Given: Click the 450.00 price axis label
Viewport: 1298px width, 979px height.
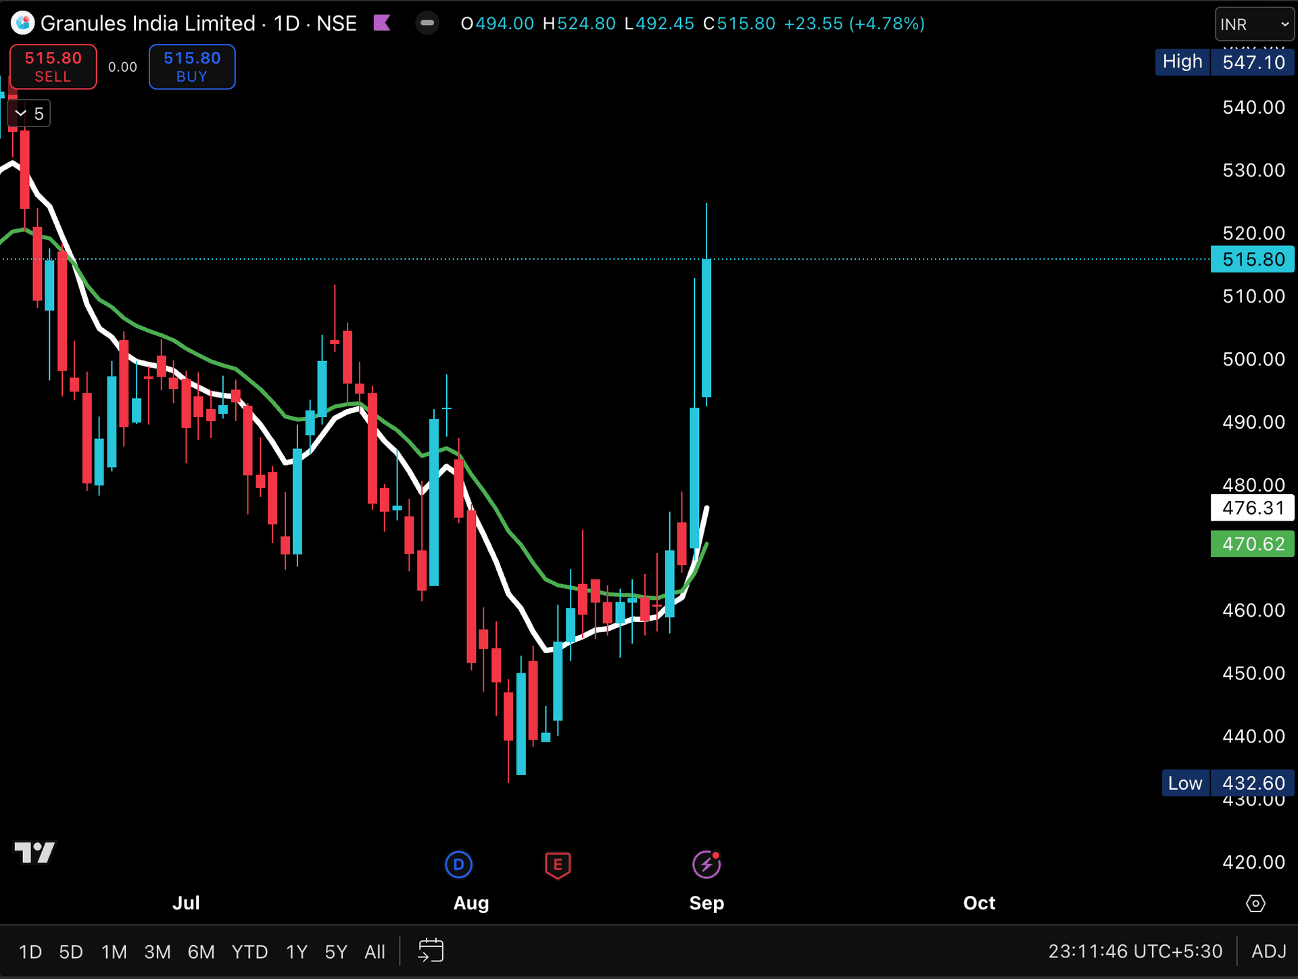Looking at the screenshot, I should coord(1253,673).
